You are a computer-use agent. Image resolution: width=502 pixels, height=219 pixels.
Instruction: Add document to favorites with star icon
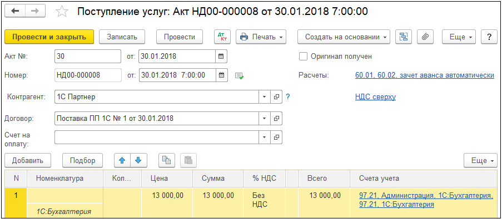click(62, 12)
